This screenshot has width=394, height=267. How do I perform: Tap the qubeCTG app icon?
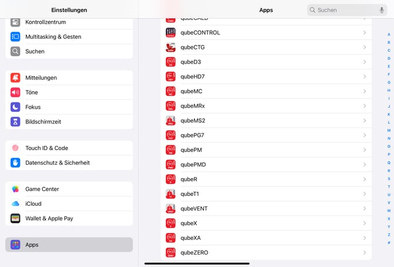pyautogui.click(x=171, y=47)
